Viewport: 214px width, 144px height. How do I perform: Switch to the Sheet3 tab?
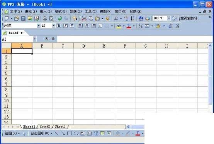tap(60, 127)
